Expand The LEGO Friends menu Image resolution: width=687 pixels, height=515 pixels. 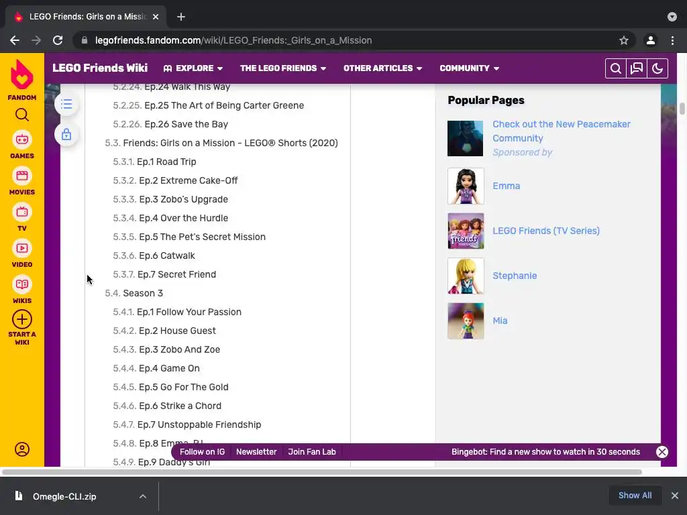[283, 68]
